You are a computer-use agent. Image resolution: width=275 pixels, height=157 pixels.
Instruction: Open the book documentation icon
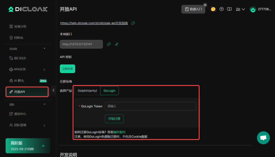[x=229, y=9]
